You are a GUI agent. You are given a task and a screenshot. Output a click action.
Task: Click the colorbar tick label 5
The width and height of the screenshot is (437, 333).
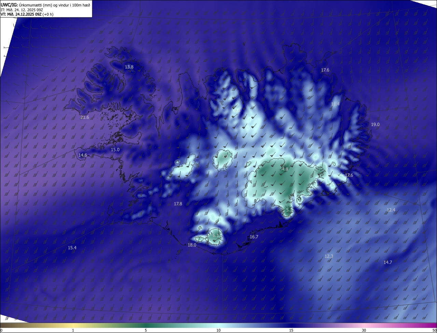click(x=146, y=330)
